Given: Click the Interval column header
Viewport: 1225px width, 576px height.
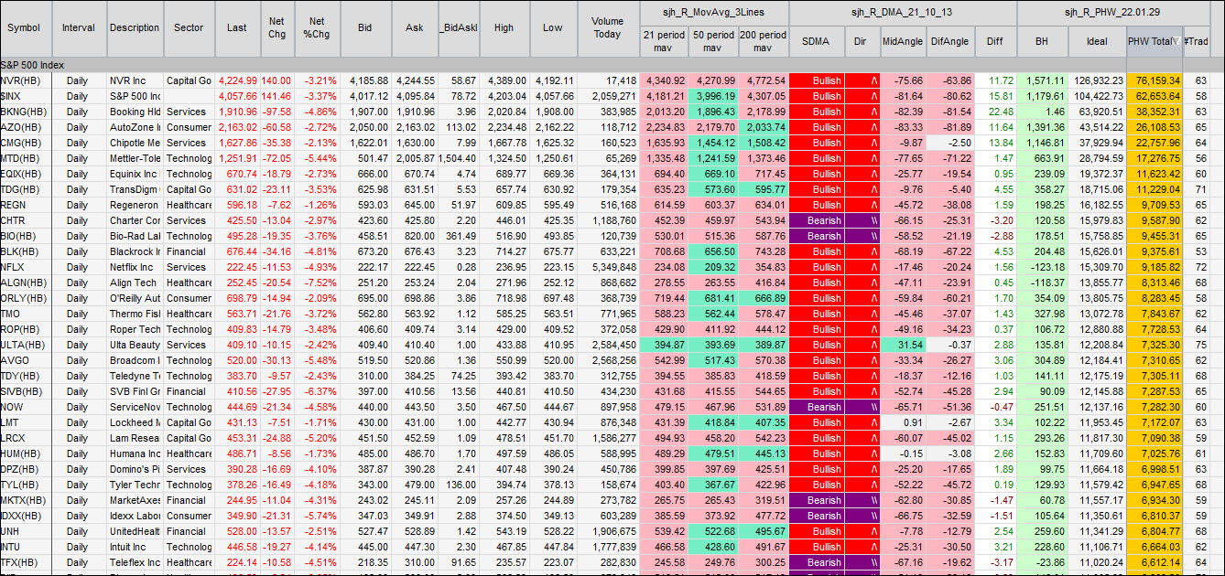Looking at the screenshot, I should tap(79, 27).
